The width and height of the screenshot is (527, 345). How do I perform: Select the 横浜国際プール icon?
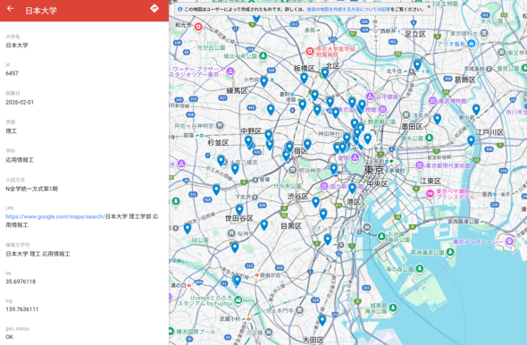click(x=171, y=332)
